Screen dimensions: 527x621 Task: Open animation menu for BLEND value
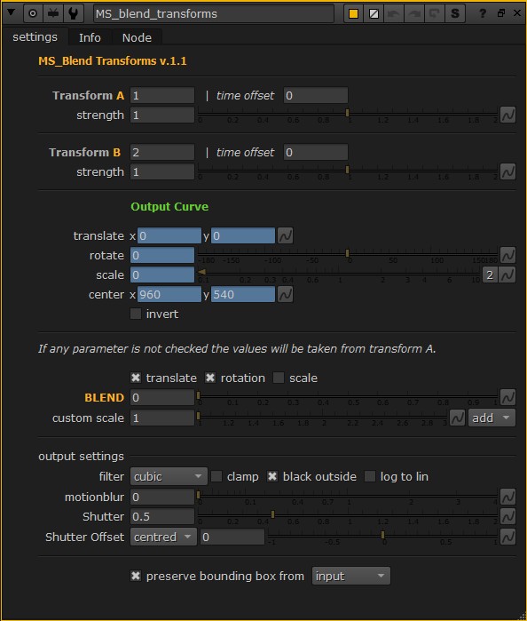click(507, 397)
